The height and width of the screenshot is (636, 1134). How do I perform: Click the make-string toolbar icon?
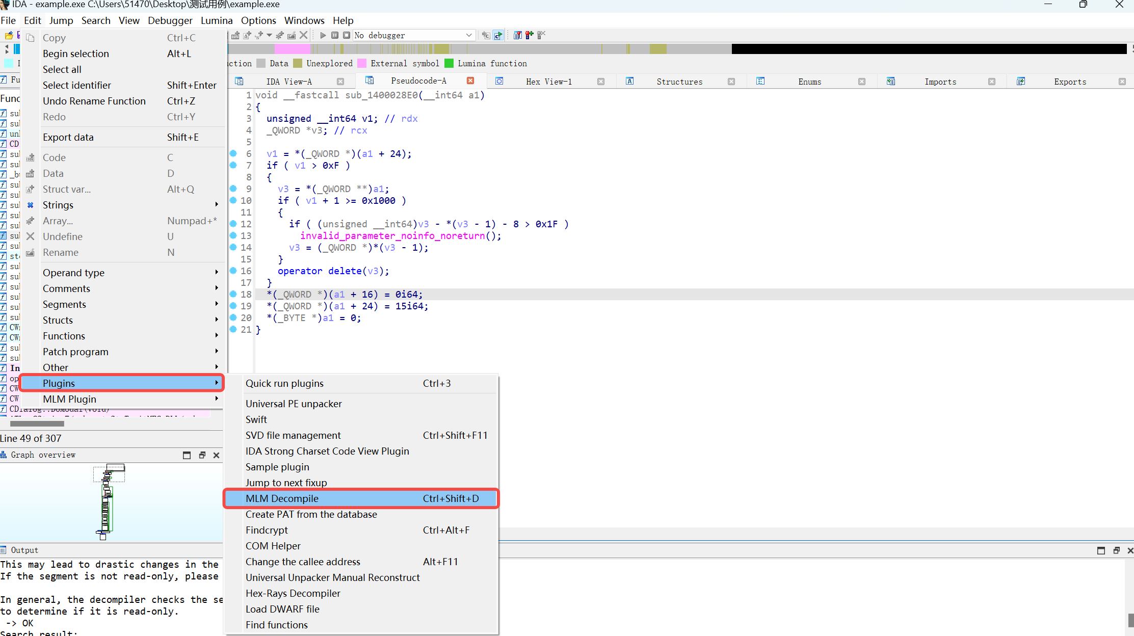(x=258, y=35)
